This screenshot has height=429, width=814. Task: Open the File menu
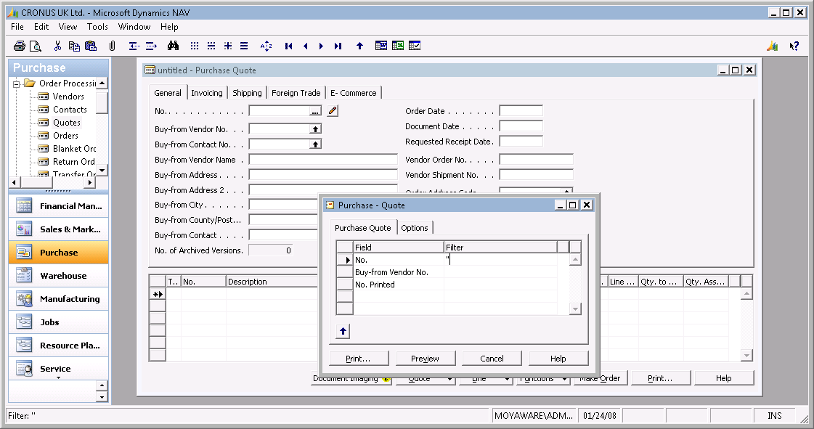pyautogui.click(x=17, y=27)
